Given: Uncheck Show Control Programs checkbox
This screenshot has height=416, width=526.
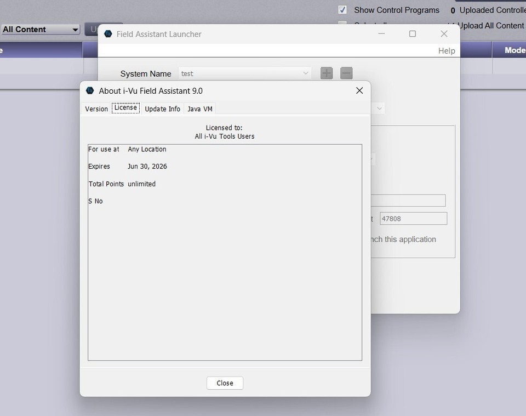Looking at the screenshot, I should click(342, 10).
